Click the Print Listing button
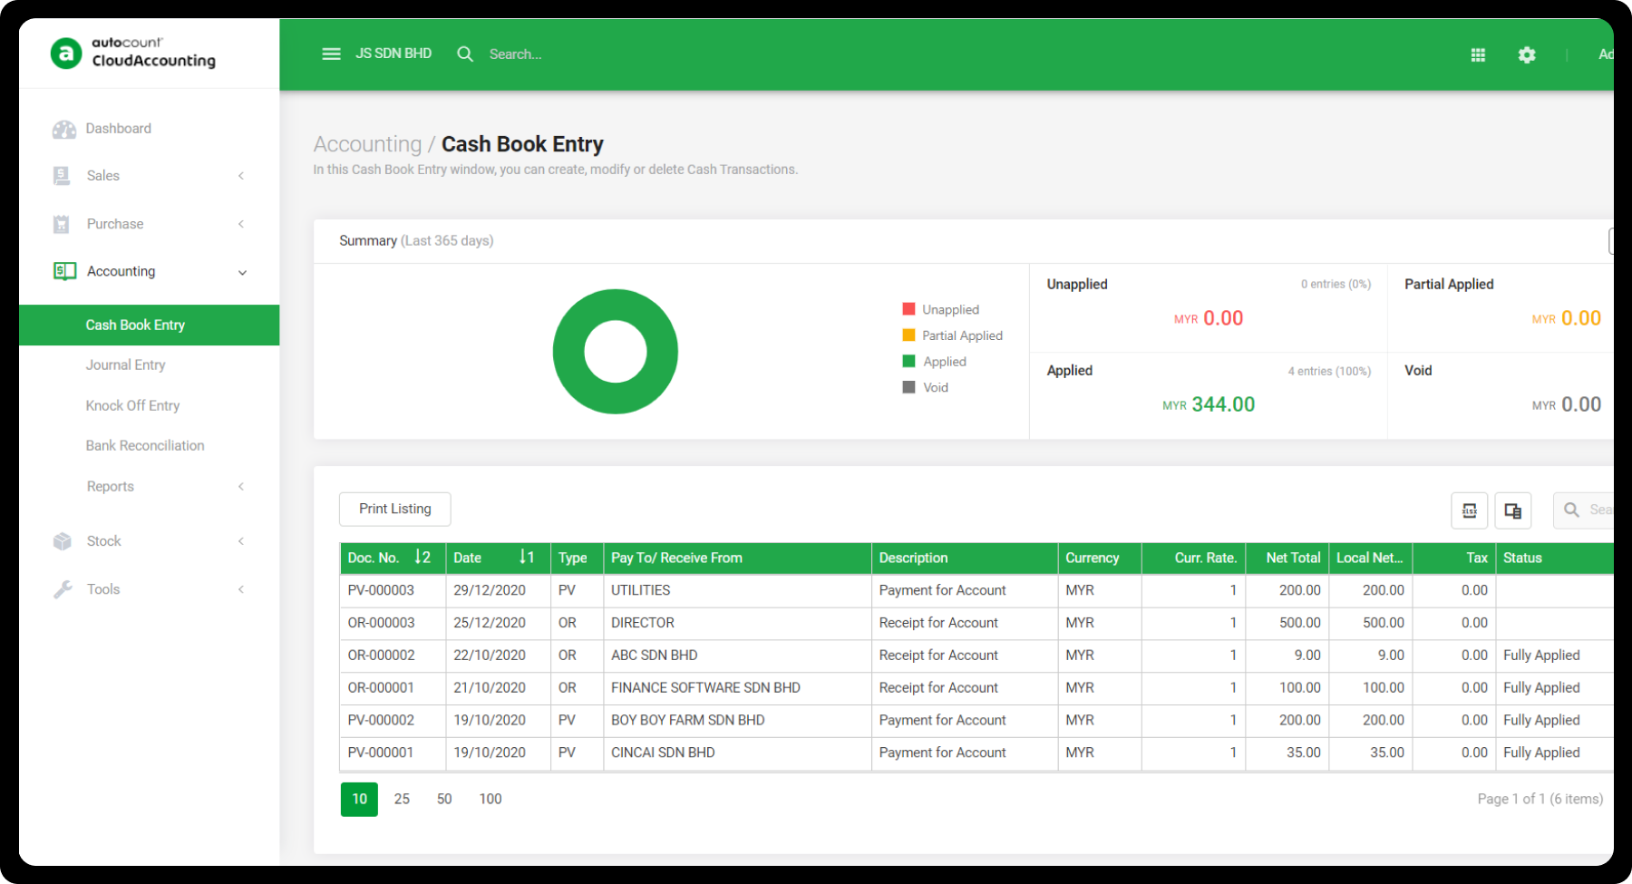 [394, 509]
